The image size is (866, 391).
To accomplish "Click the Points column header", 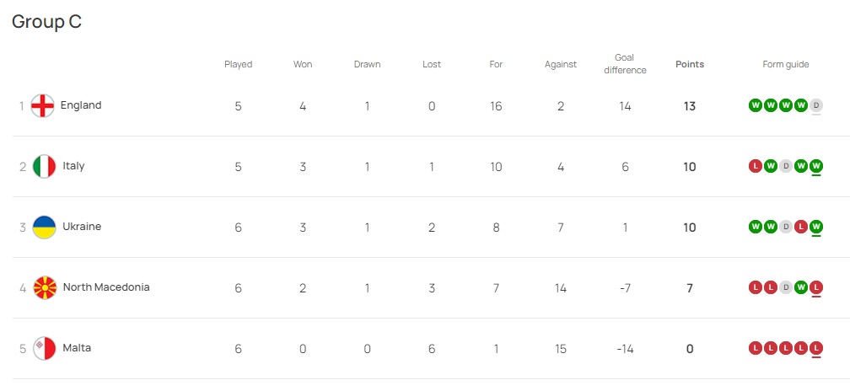I will [690, 64].
